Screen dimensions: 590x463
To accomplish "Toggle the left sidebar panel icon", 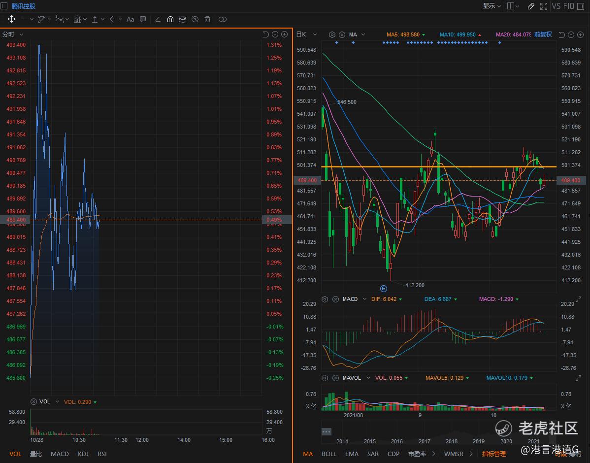I will click(4, 6).
